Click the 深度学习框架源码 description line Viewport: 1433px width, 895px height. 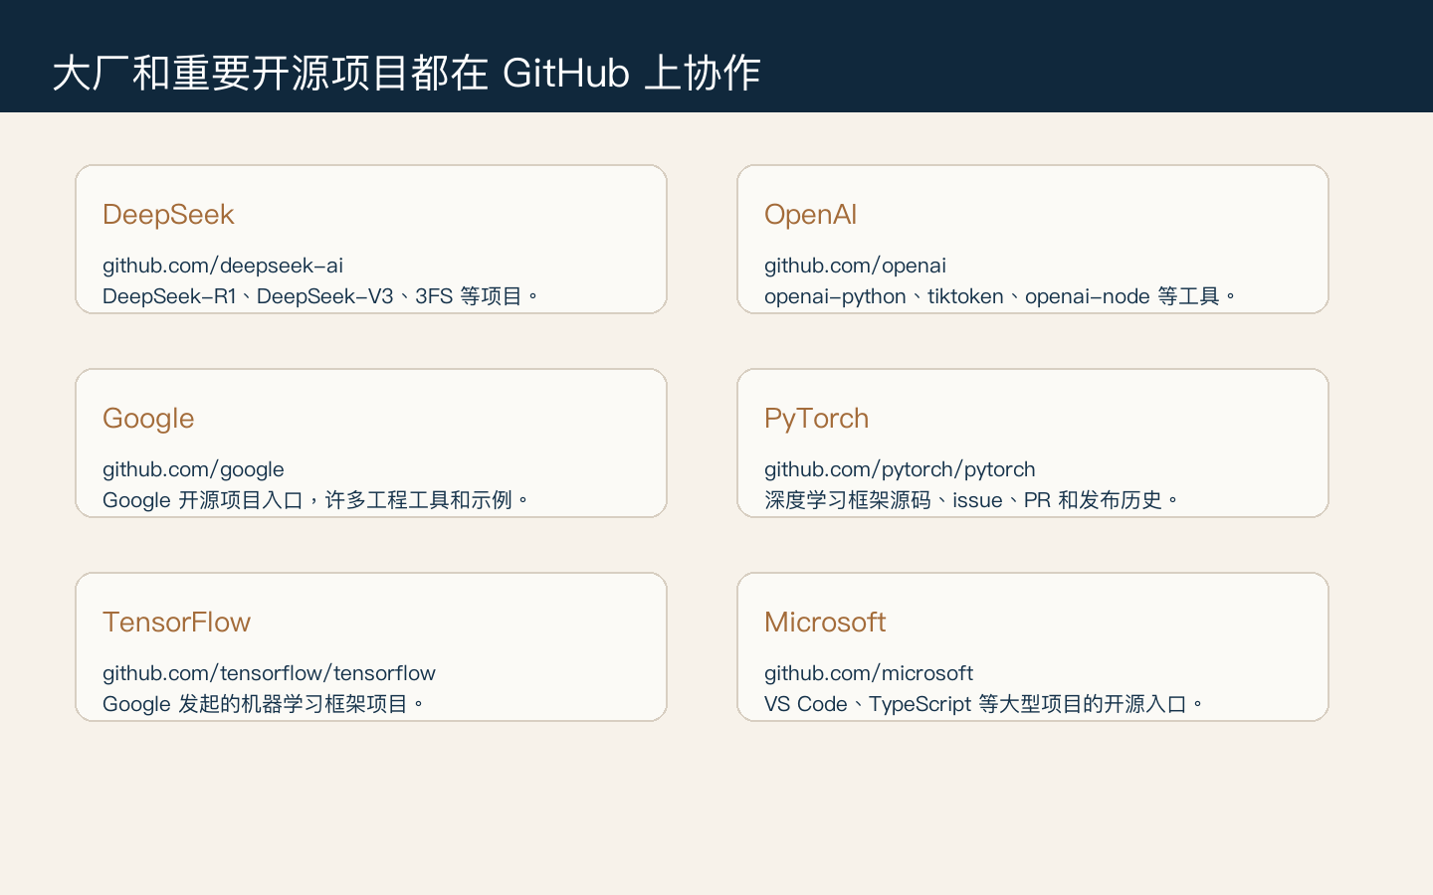(x=971, y=500)
